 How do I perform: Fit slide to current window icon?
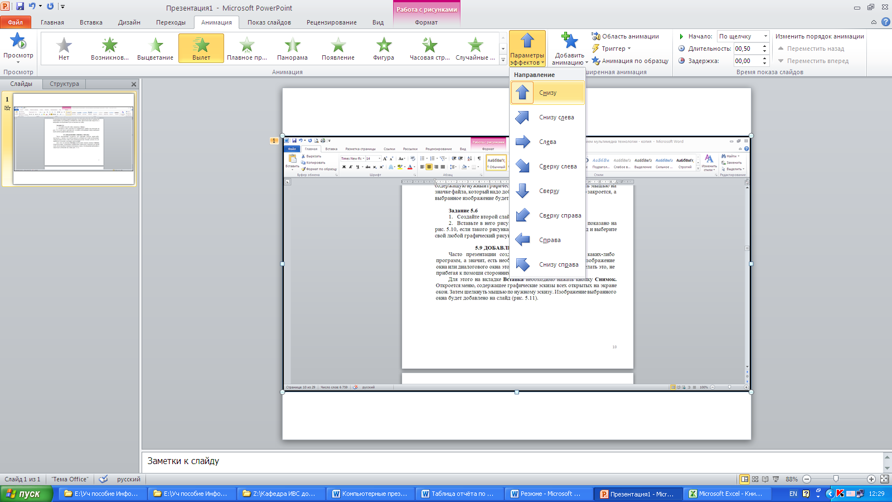pyautogui.click(x=885, y=479)
